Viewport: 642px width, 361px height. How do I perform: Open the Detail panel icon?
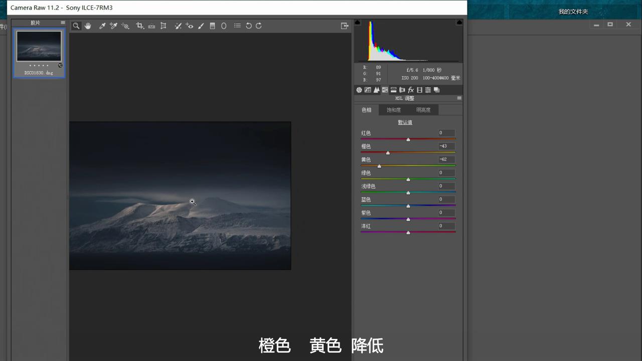click(376, 90)
